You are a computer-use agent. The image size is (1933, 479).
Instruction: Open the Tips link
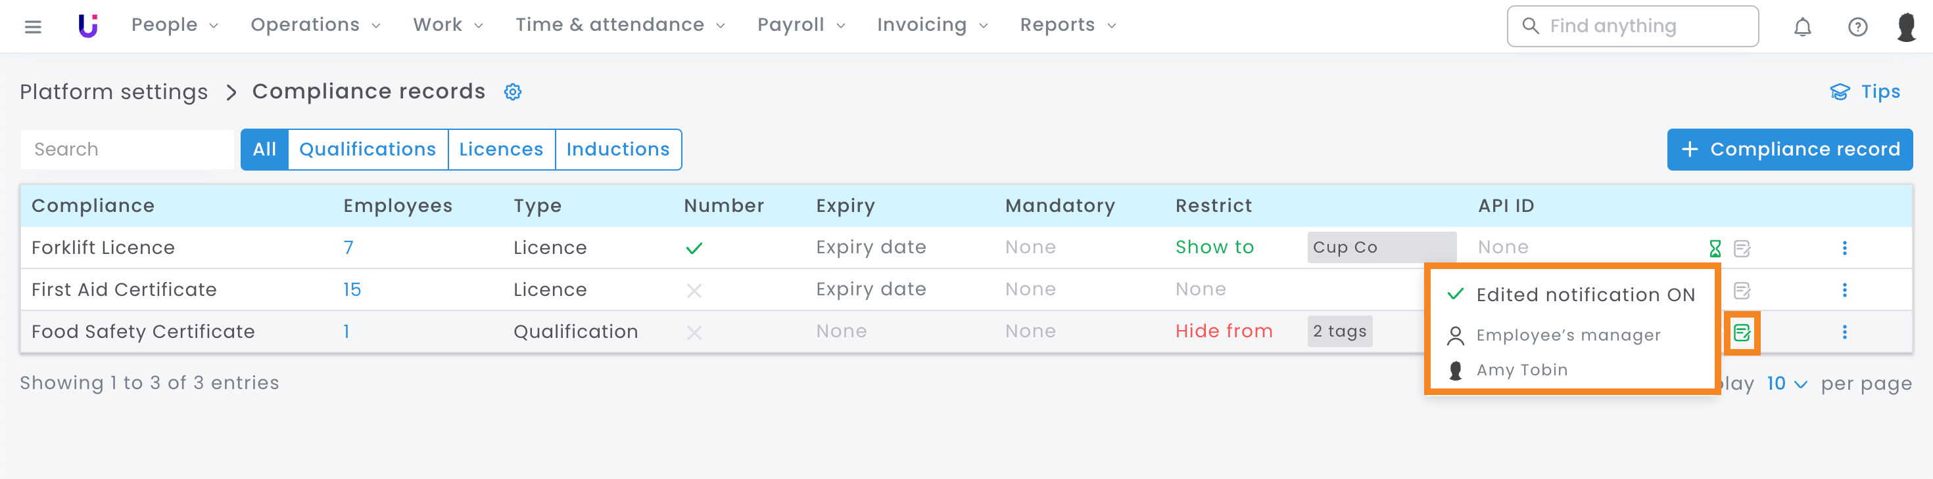point(1865,92)
